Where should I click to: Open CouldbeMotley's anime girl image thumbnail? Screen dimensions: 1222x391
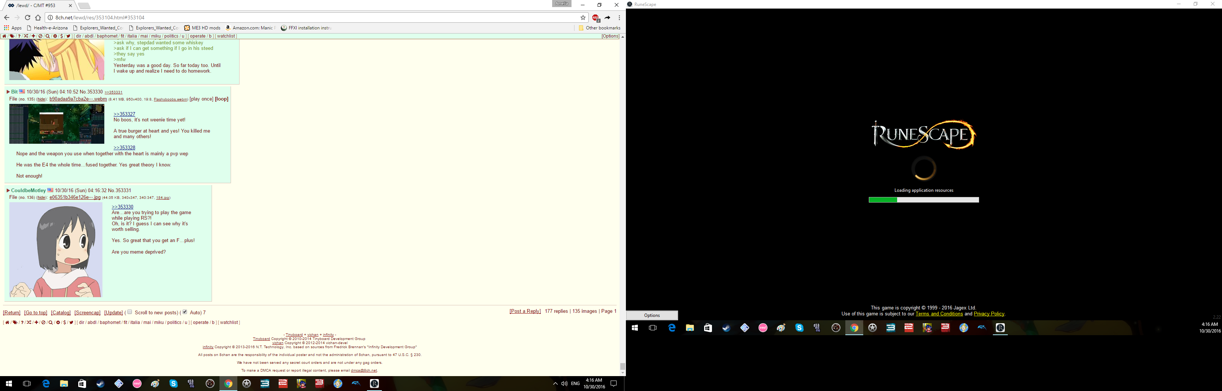click(x=56, y=250)
